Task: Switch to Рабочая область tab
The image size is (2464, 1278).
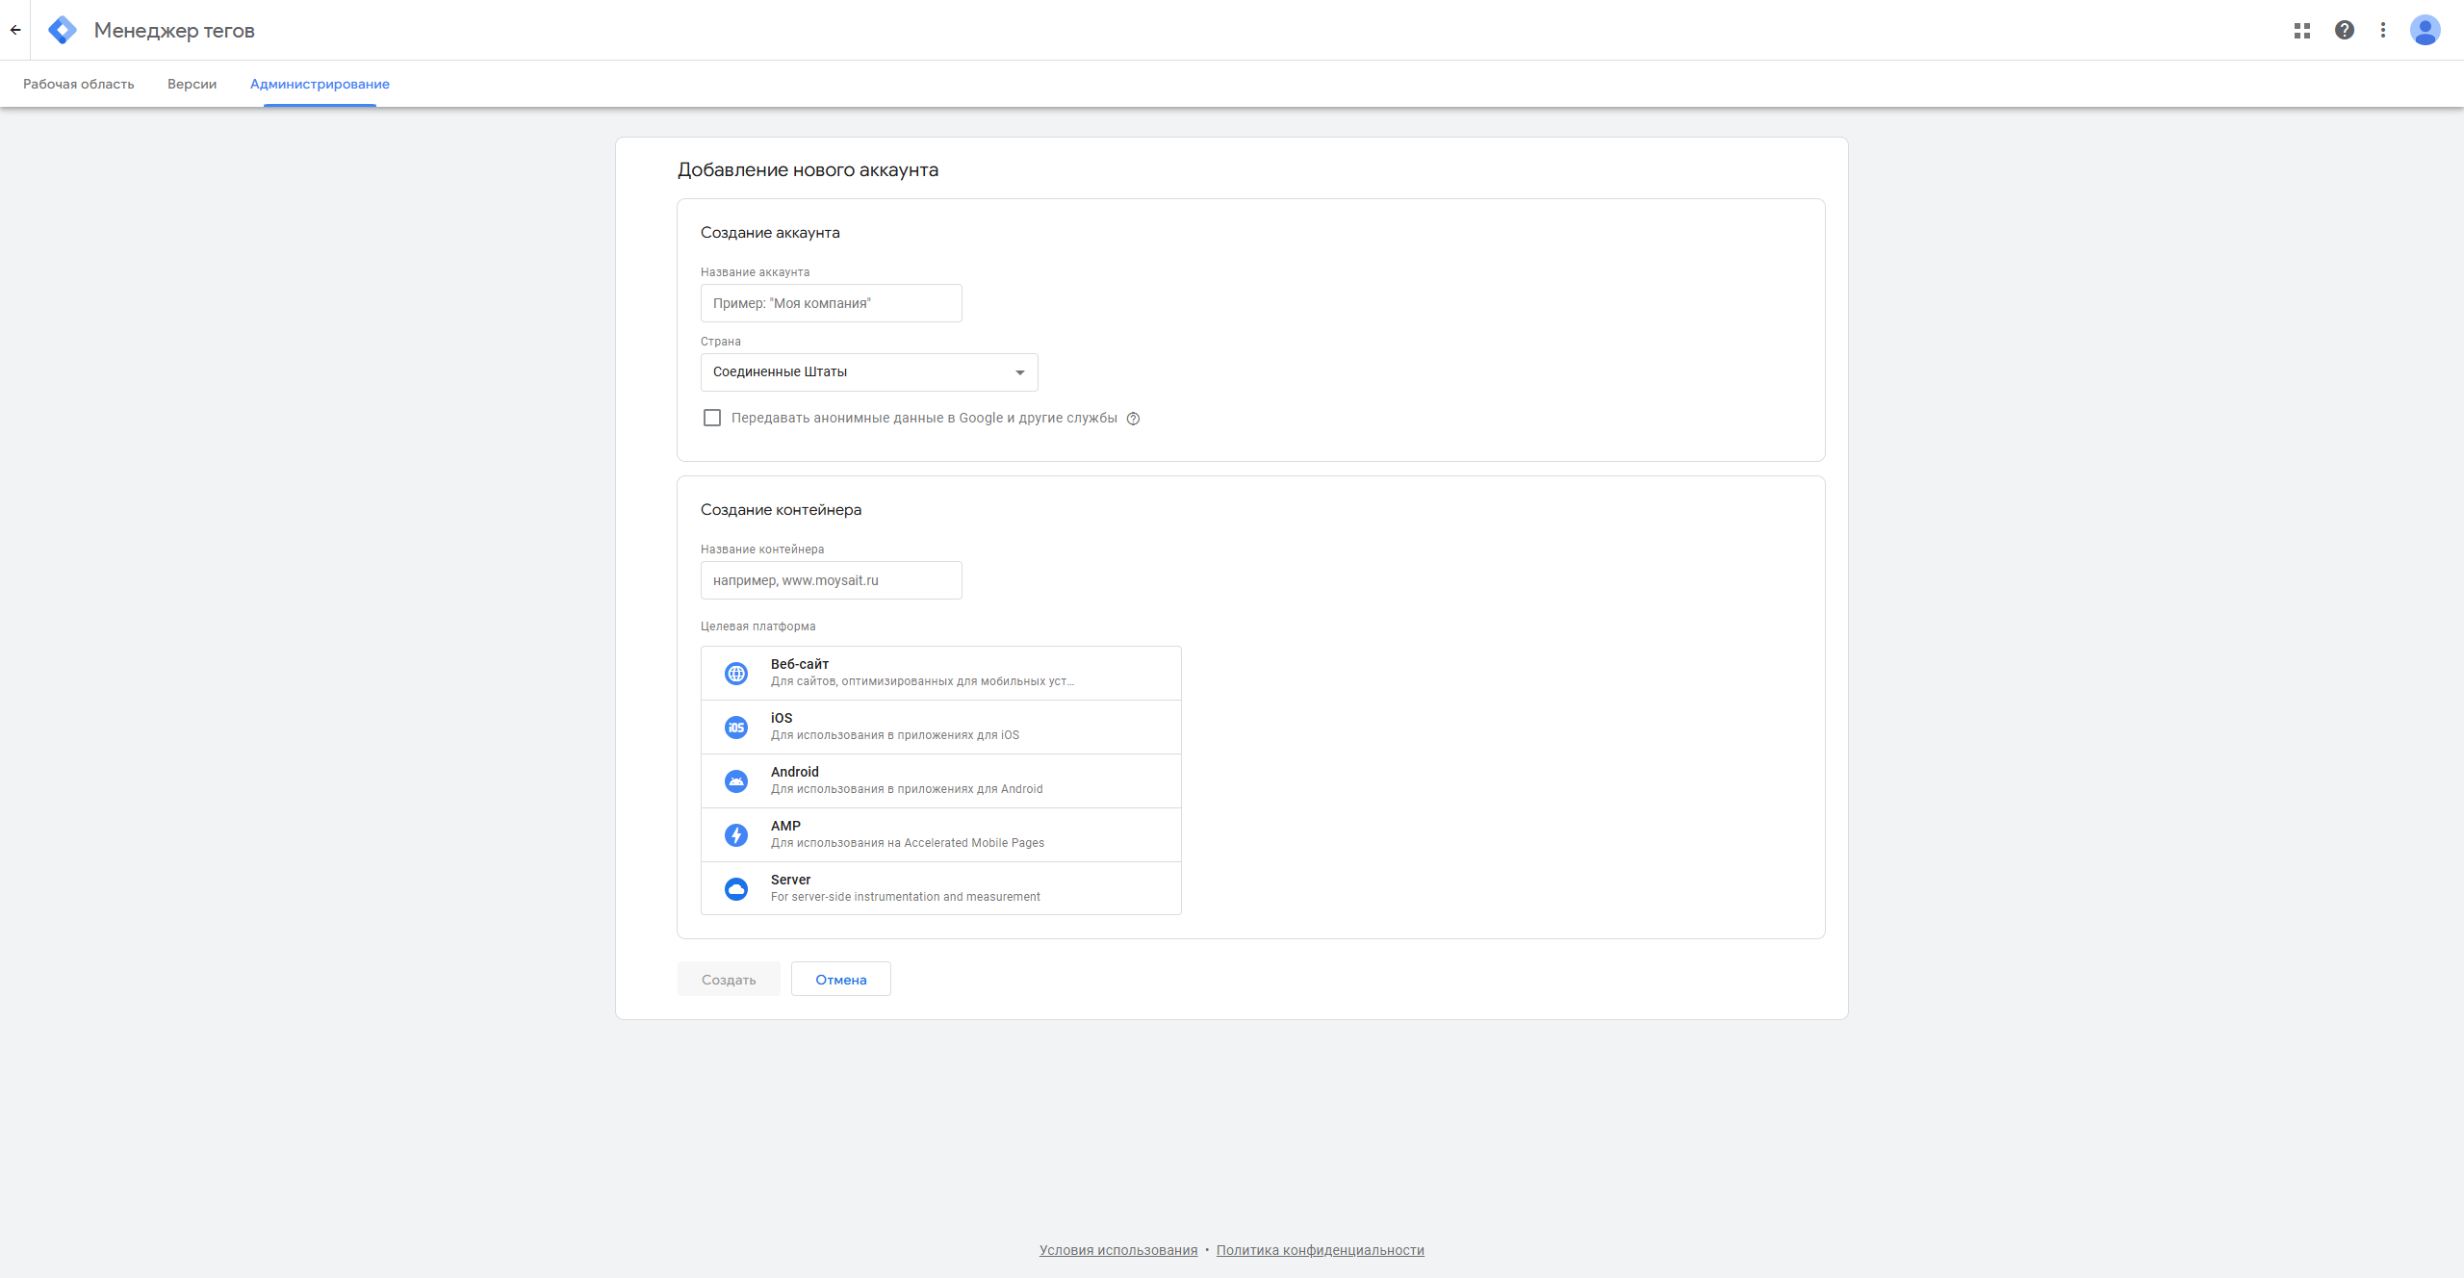Action: [79, 84]
